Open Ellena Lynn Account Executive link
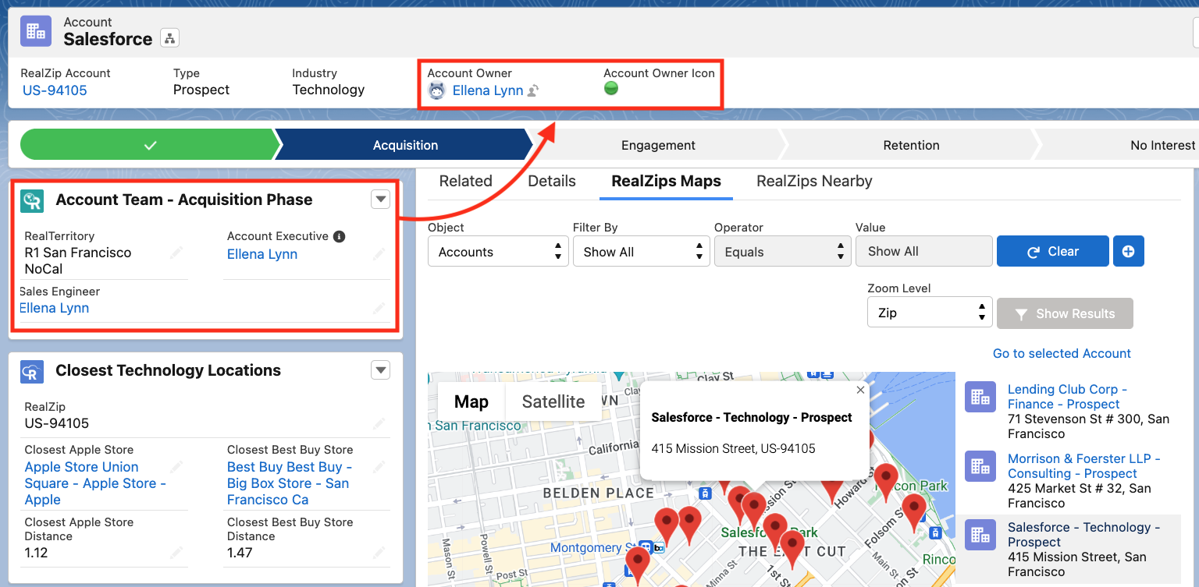Viewport: 1199px width, 587px height. [262, 254]
